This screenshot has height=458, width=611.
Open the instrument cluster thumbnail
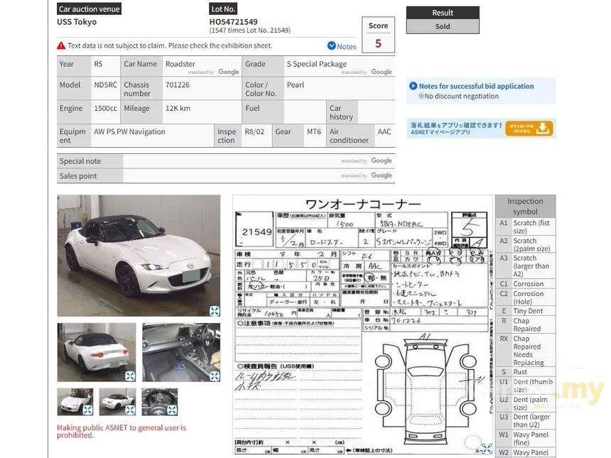pyautogui.click(x=160, y=401)
